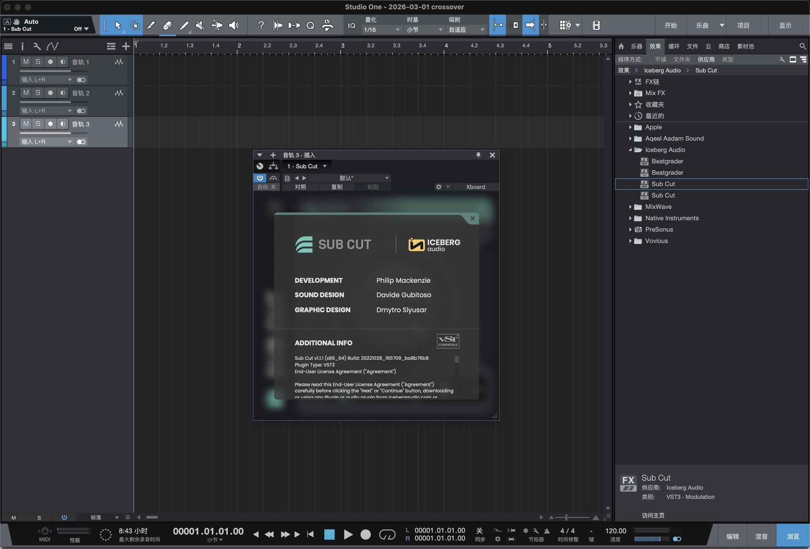Select the Listen speaker tool

coord(233,25)
